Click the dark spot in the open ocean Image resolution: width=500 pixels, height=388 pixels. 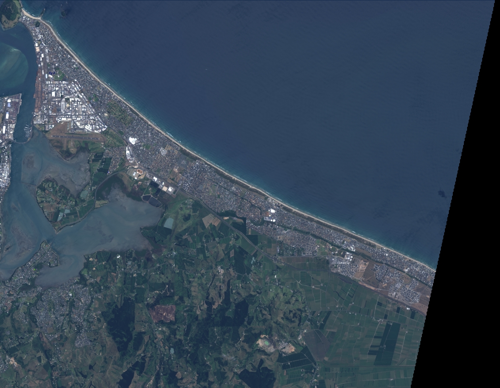click(x=441, y=194)
